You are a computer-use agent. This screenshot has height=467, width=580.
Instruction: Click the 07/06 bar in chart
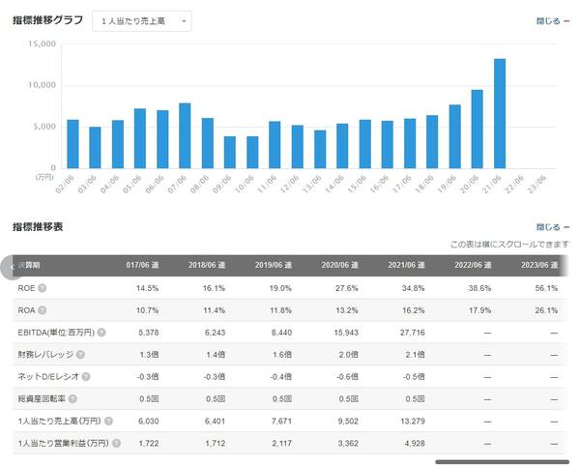tap(185, 135)
